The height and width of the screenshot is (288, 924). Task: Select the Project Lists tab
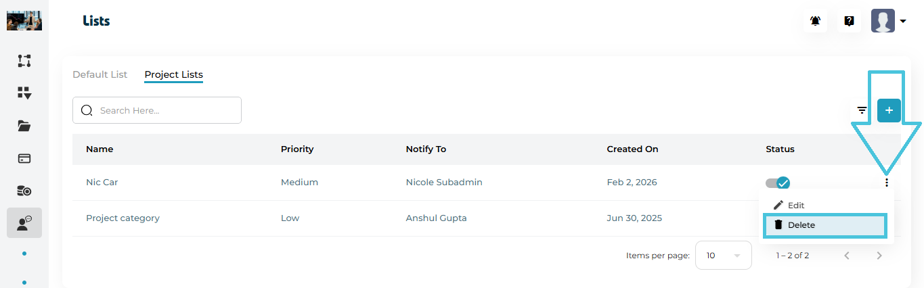[173, 74]
